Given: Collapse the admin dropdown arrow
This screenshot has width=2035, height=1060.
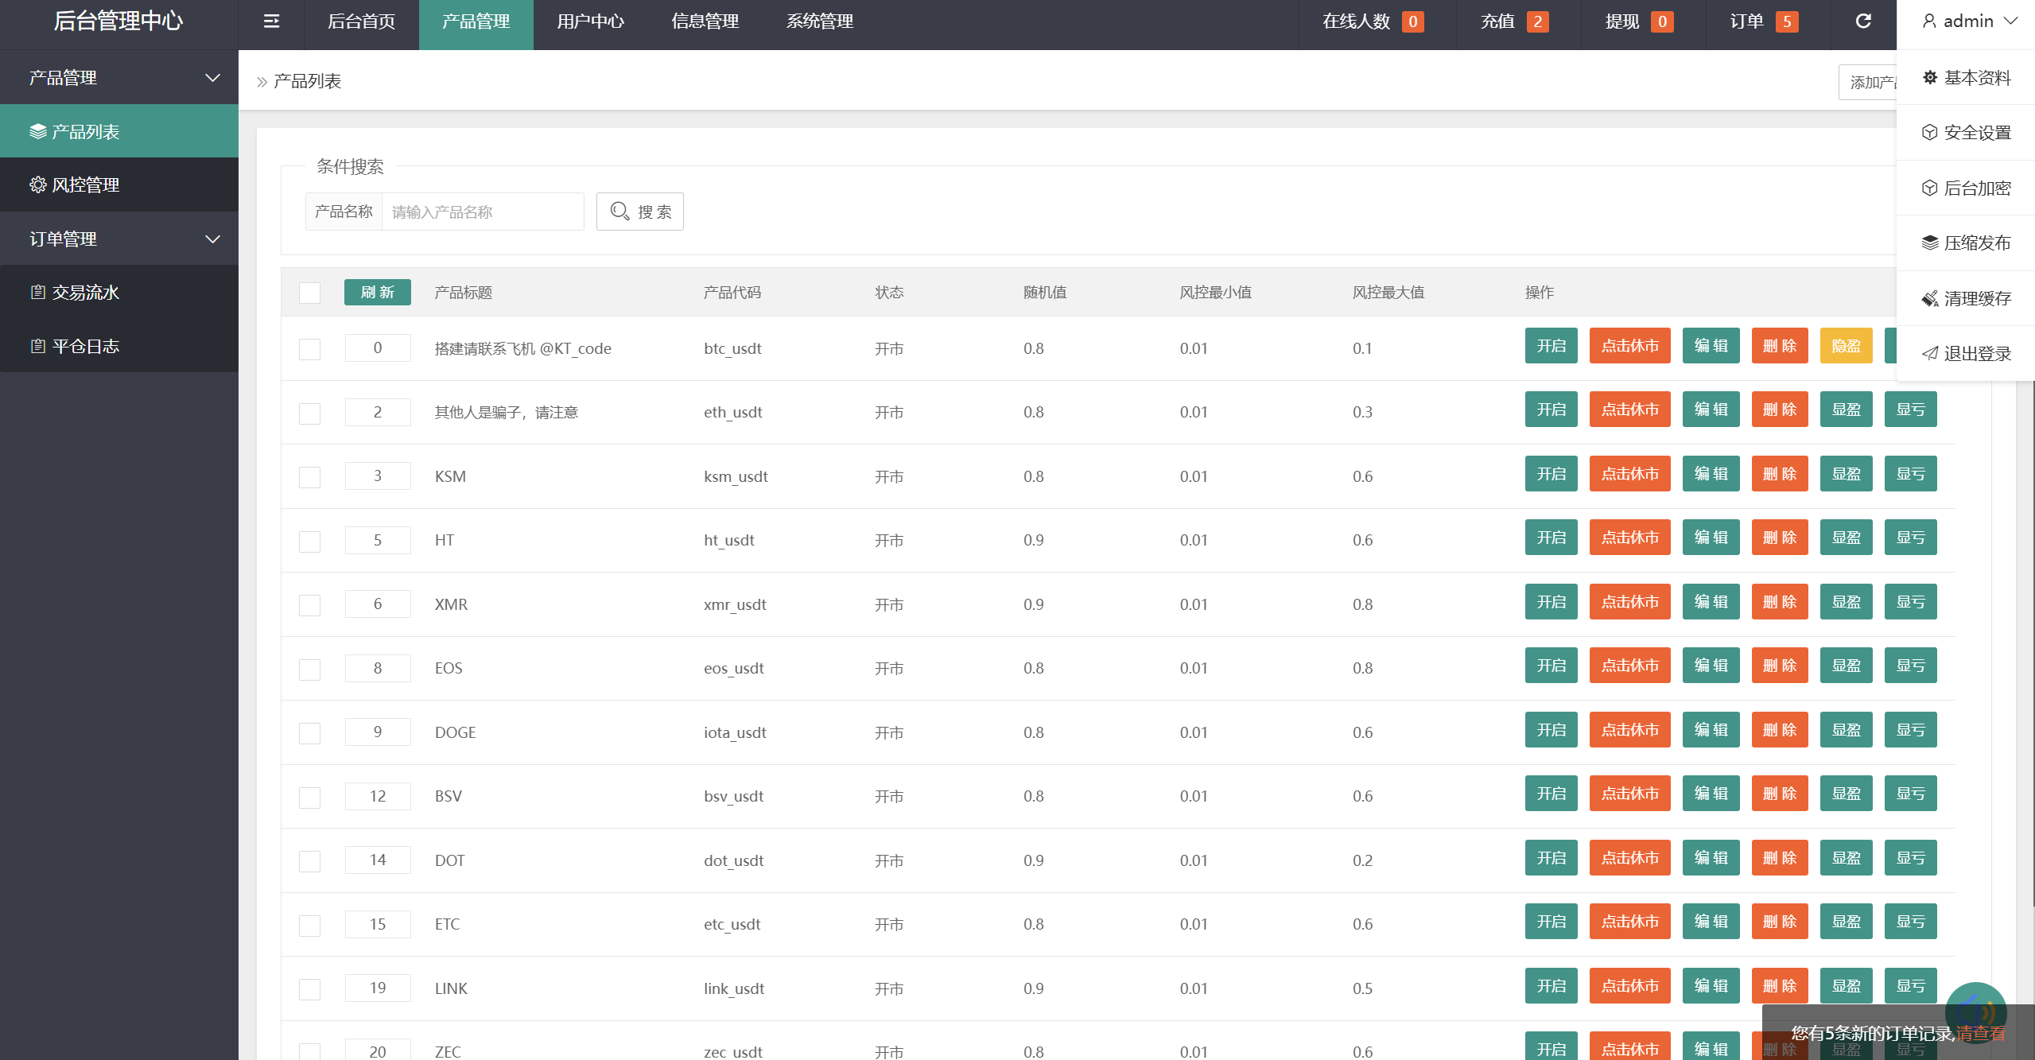Looking at the screenshot, I should tap(2011, 21).
